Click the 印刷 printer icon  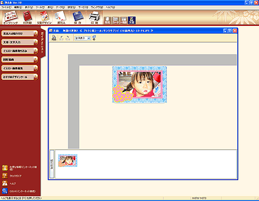pyautogui.click(x=94, y=17)
